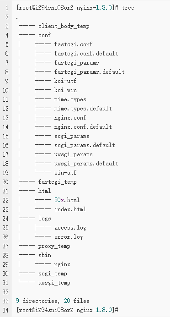This screenshot has width=170, height=318.
Task: Click the html directory entry
Action: [44, 191]
